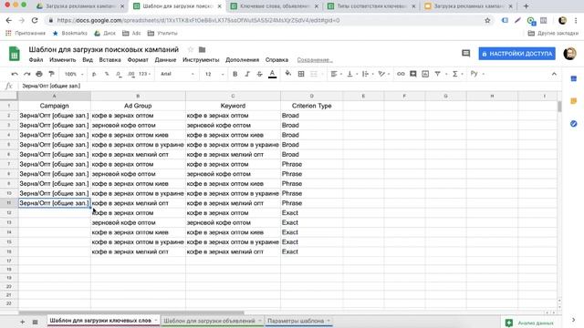
Task: Star the document title
Action: (x=191, y=49)
